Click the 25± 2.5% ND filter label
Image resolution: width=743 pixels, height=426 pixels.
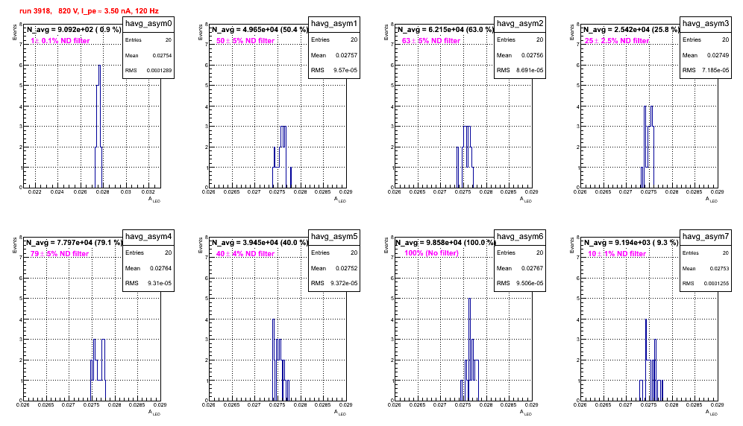pos(616,41)
